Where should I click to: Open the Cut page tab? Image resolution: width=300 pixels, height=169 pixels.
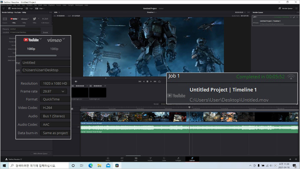click(x=122, y=159)
